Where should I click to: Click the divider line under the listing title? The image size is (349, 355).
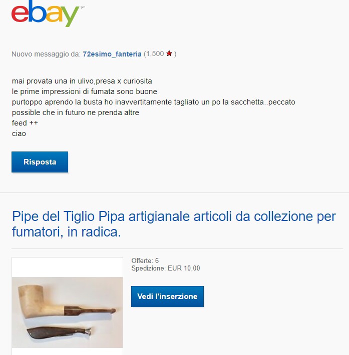tap(177, 248)
